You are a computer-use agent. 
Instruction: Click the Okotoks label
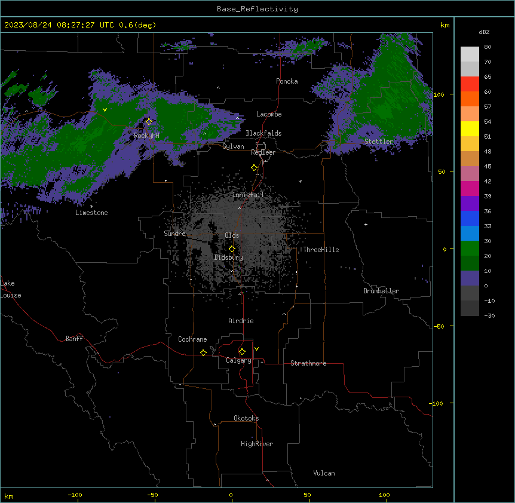pyautogui.click(x=246, y=418)
